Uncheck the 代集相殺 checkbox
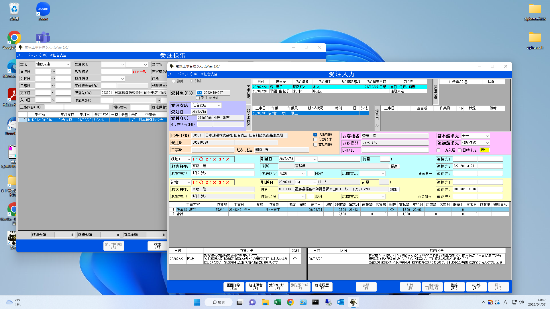The width and height of the screenshot is (550, 309). click(315, 134)
